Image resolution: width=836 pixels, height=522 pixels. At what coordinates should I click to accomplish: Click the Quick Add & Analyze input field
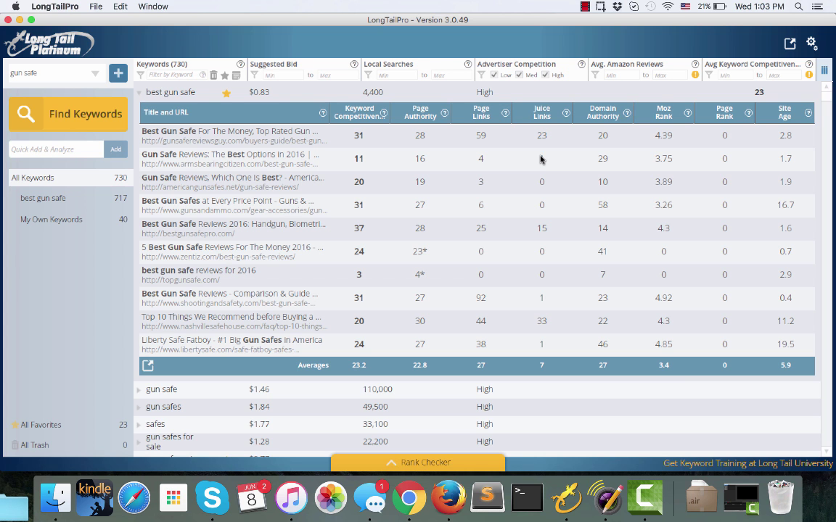point(56,149)
